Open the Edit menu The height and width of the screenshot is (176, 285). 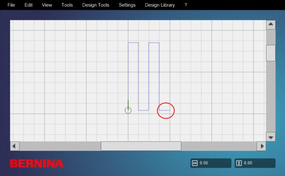pos(28,5)
